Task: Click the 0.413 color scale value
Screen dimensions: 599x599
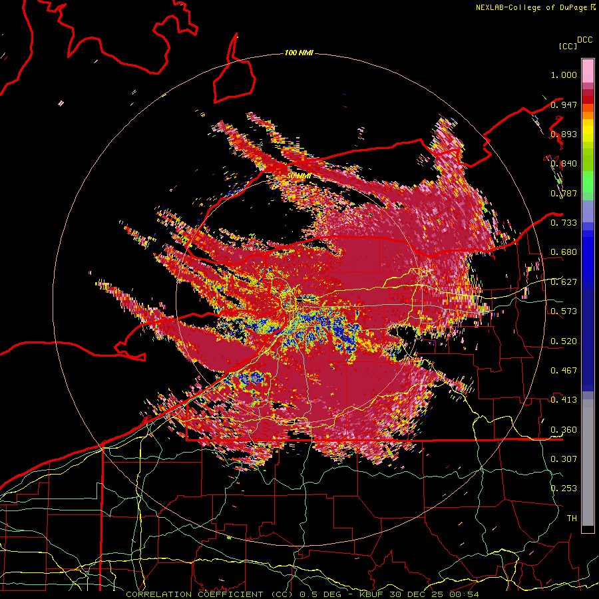Action: (x=564, y=400)
